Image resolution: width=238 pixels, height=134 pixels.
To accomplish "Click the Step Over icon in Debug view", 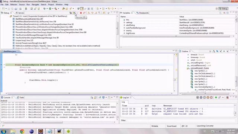I will point(92,13).
